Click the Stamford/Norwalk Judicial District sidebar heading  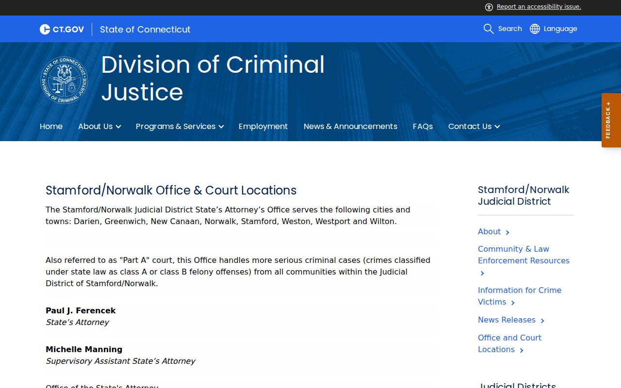pyautogui.click(x=523, y=195)
